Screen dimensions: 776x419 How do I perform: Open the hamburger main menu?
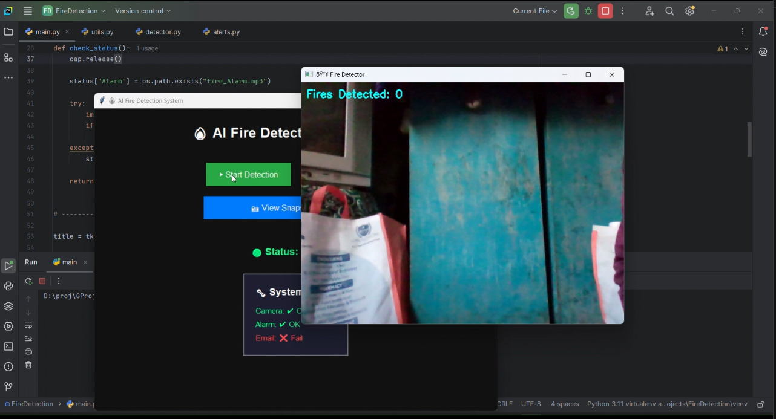click(x=27, y=11)
